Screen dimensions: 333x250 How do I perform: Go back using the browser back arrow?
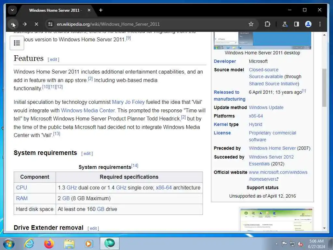(13, 24)
